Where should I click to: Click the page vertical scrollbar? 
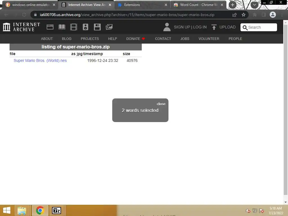point(285,110)
